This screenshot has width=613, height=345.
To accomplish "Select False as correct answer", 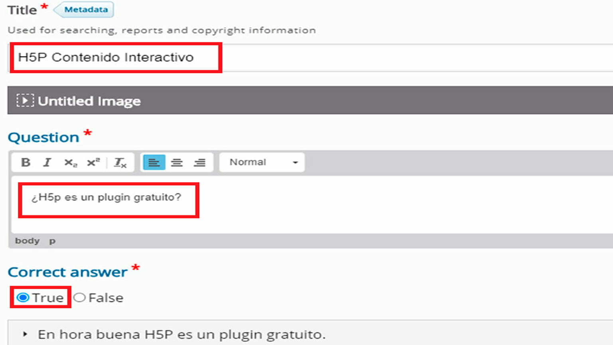I will pos(79,297).
